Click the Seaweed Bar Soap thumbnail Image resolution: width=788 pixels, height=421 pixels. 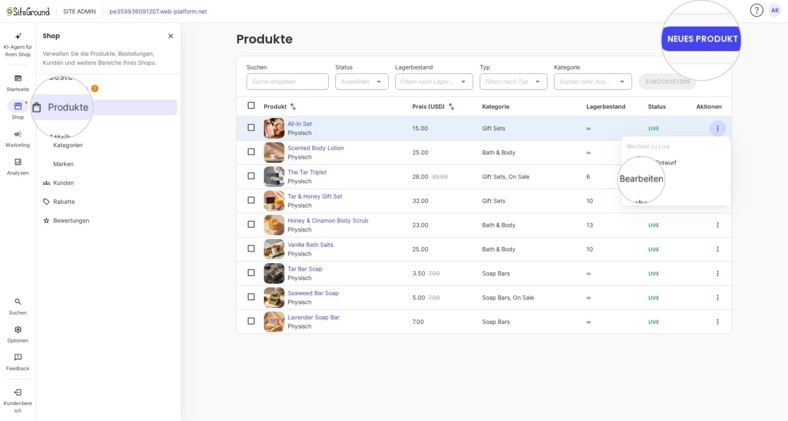tap(274, 298)
